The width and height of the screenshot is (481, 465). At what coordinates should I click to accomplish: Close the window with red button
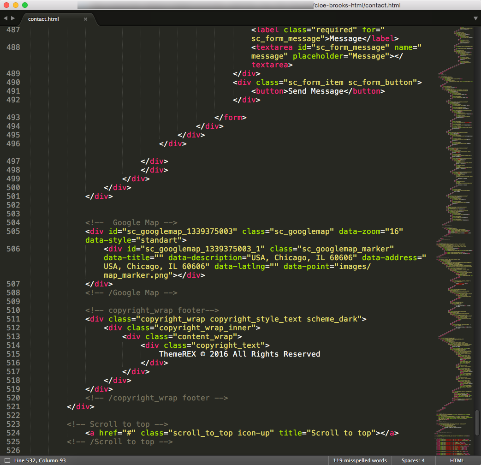[6, 6]
